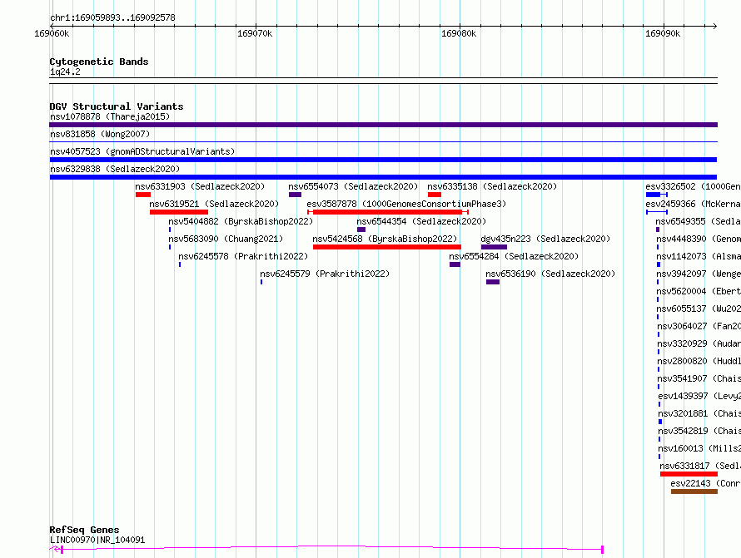Click chr1:169059893..169092578 coordinates text

(x=112, y=18)
